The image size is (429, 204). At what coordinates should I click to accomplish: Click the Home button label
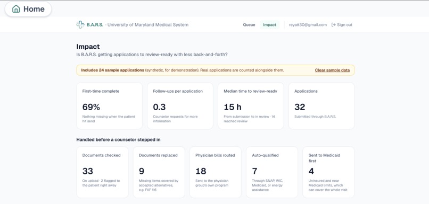point(34,9)
